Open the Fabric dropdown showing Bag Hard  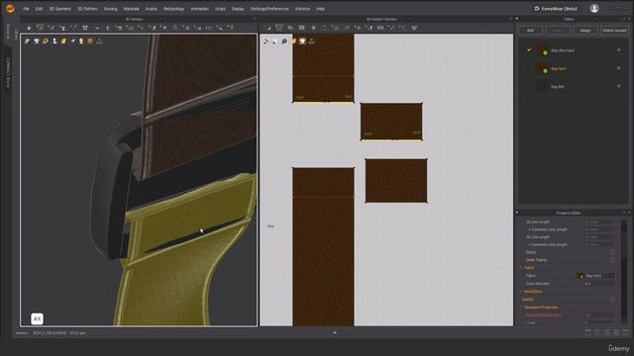[x=611, y=275]
